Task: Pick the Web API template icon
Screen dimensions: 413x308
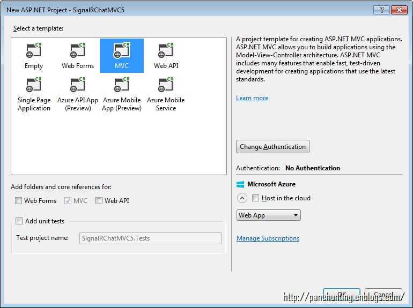Action: [x=166, y=50]
